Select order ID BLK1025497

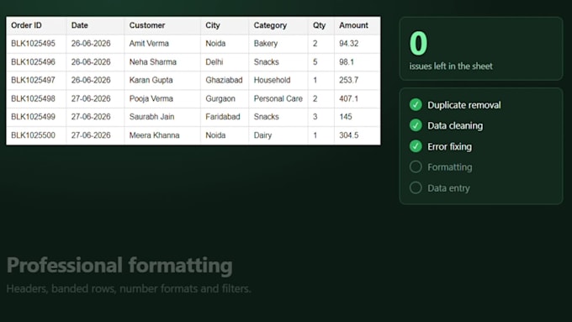(33, 80)
